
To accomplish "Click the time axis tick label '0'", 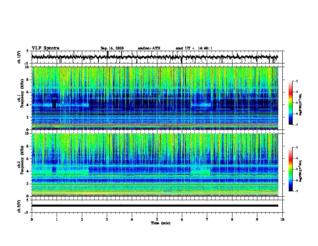I will (32, 219).
